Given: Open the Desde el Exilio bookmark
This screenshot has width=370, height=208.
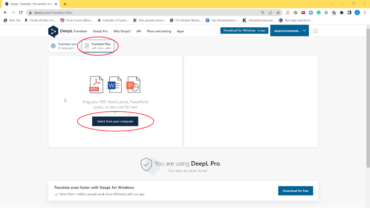Looking at the screenshot, I should (x=40, y=20).
